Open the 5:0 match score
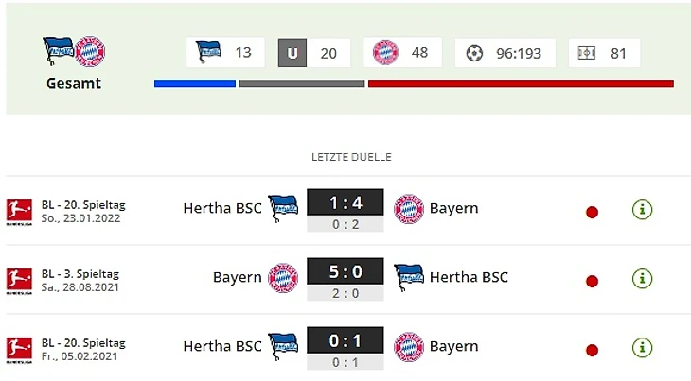 pyautogui.click(x=345, y=271)
